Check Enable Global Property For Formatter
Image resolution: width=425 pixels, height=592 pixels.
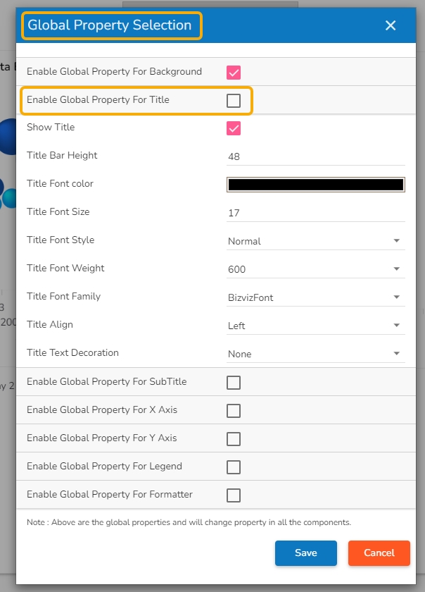point(234,495)
